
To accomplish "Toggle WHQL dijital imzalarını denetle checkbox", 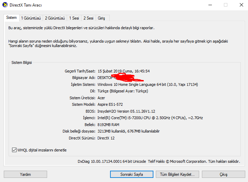I will click(x=14, y=150).
